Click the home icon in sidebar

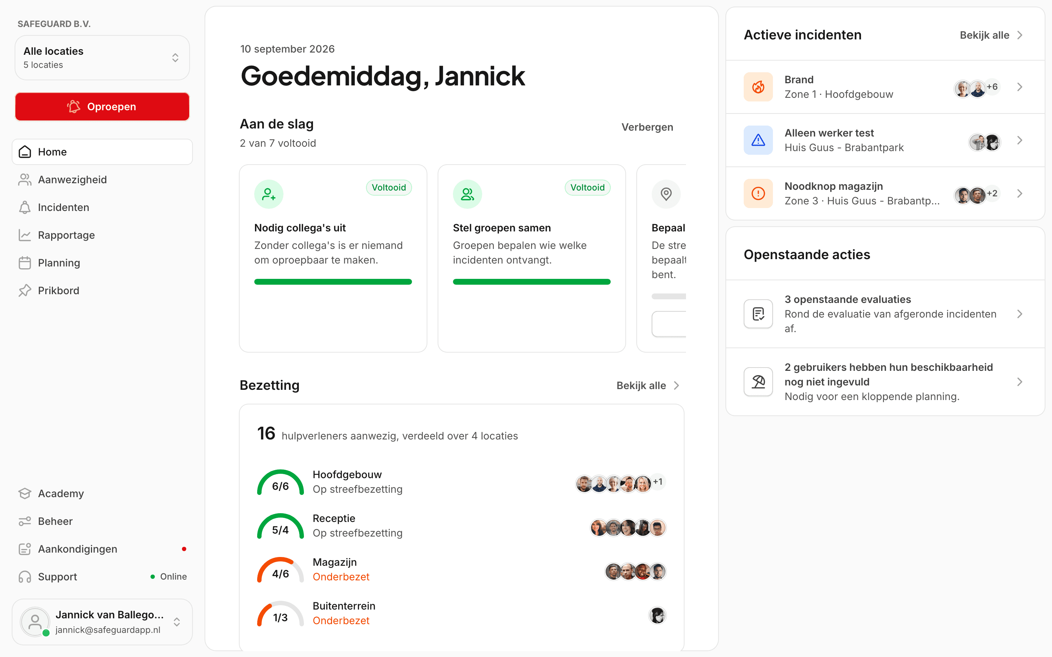coord(25,151)
